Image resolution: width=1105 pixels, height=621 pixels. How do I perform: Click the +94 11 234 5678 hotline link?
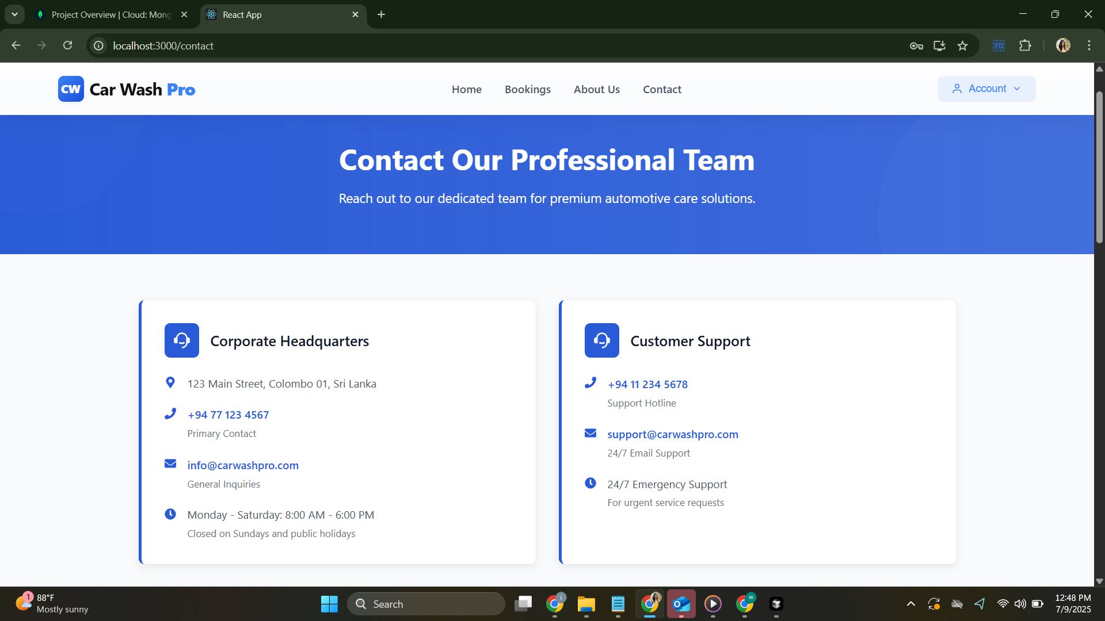[x=647, y=384]
